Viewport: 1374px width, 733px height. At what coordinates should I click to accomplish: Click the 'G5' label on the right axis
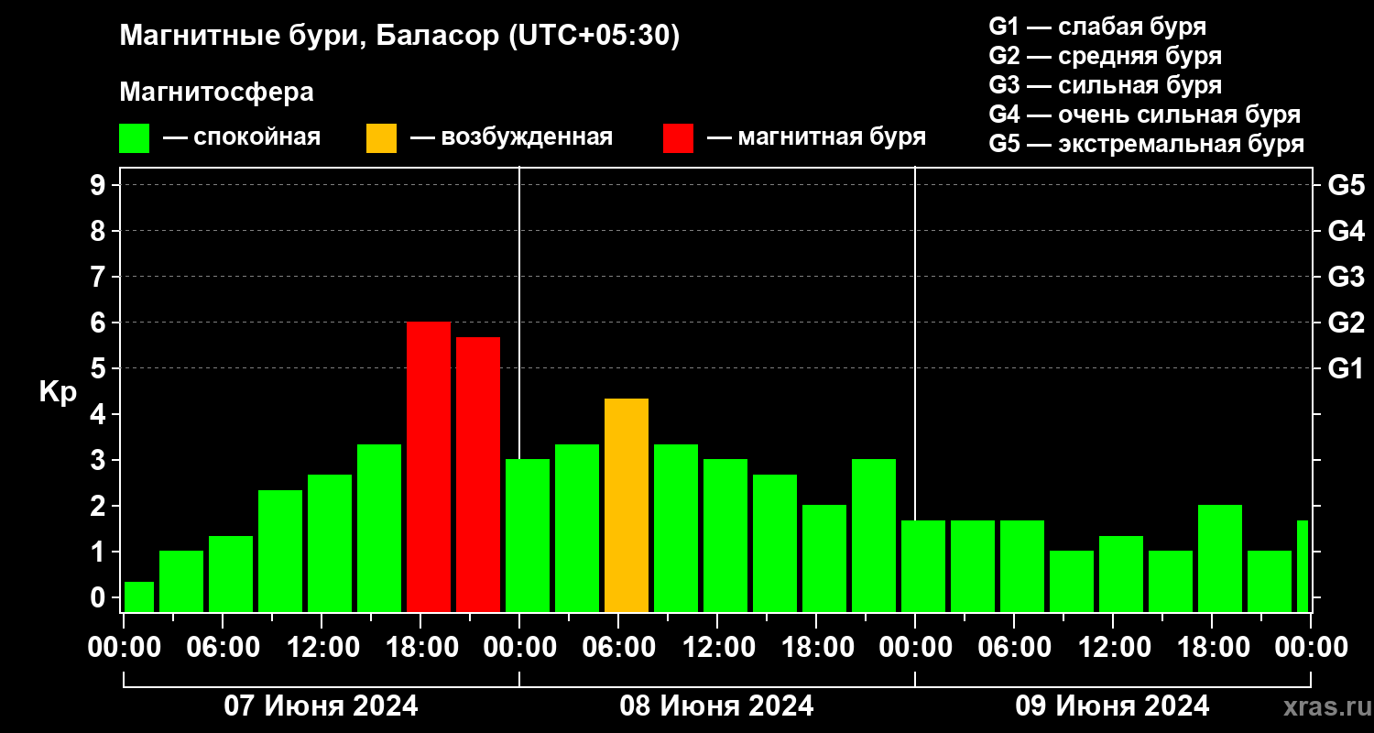pyautogui.click(x=1346, y=185)
